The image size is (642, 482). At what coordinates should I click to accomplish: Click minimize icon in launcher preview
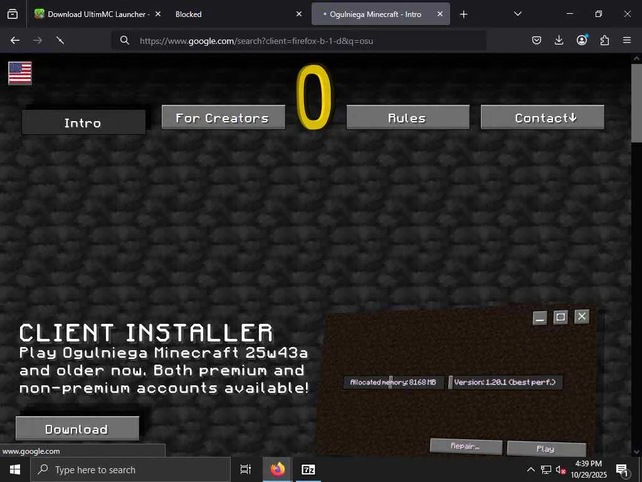click(x=540, y=318)
